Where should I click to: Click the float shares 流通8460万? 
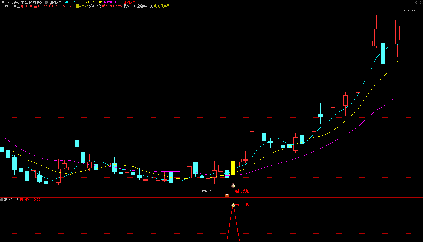click(x=145, y=6)
